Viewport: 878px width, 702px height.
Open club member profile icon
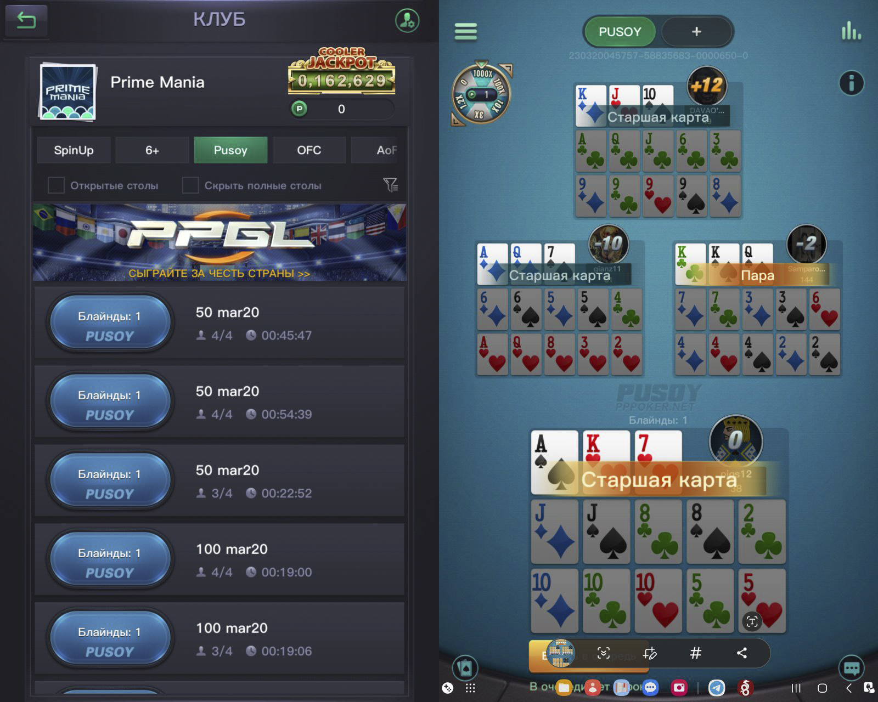click(x=407, y=20)
